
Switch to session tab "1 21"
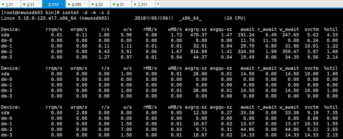[10, 4]
